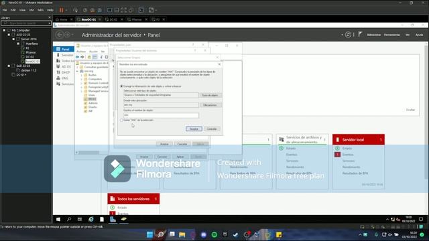Open Sticky Notes icon on host taskbar

click(279, 234)
